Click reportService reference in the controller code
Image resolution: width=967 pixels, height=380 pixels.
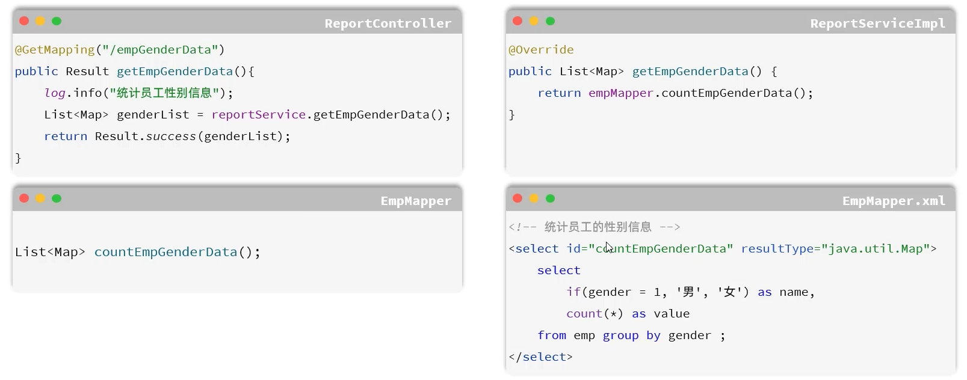tap(259, 115)
